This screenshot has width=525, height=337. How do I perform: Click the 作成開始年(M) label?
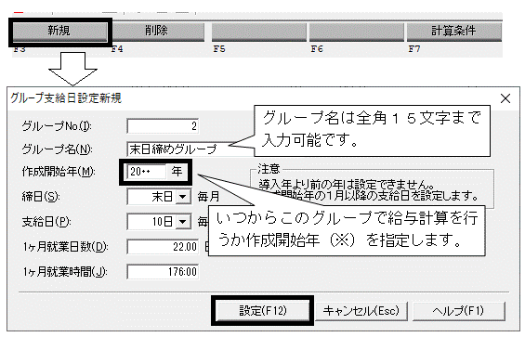point(59,172)
